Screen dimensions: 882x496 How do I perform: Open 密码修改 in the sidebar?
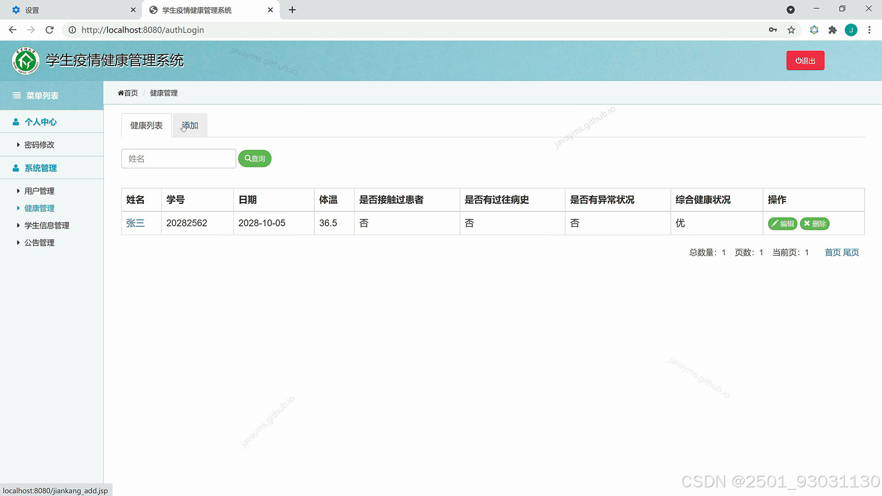[x=39, y=145]
